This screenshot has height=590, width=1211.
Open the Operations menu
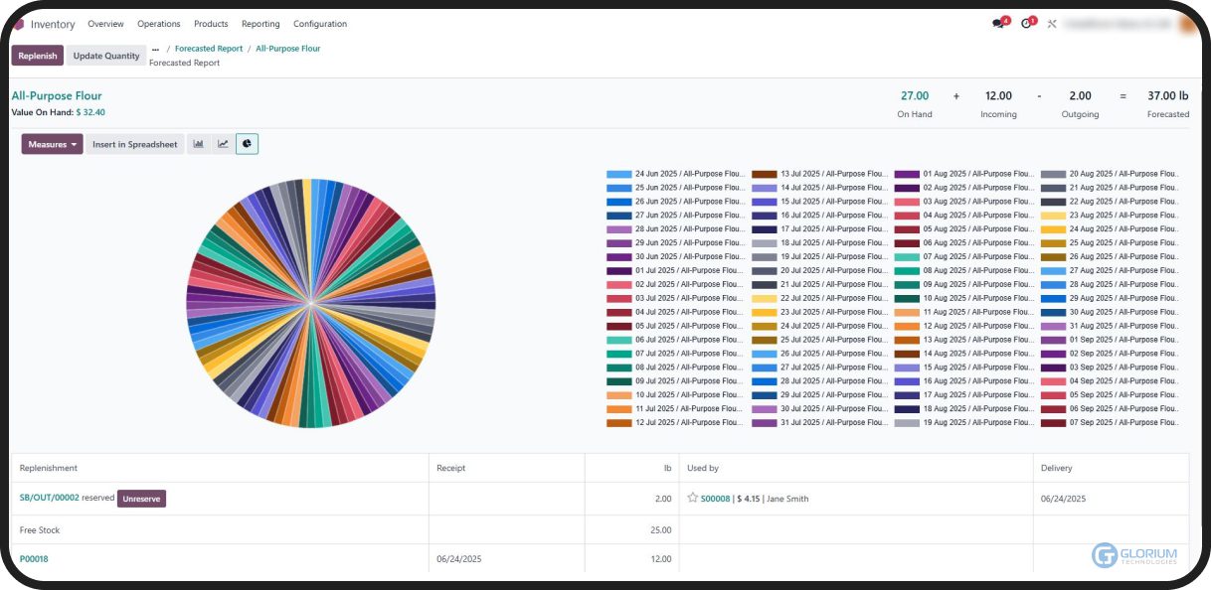[x=159, y=24]
